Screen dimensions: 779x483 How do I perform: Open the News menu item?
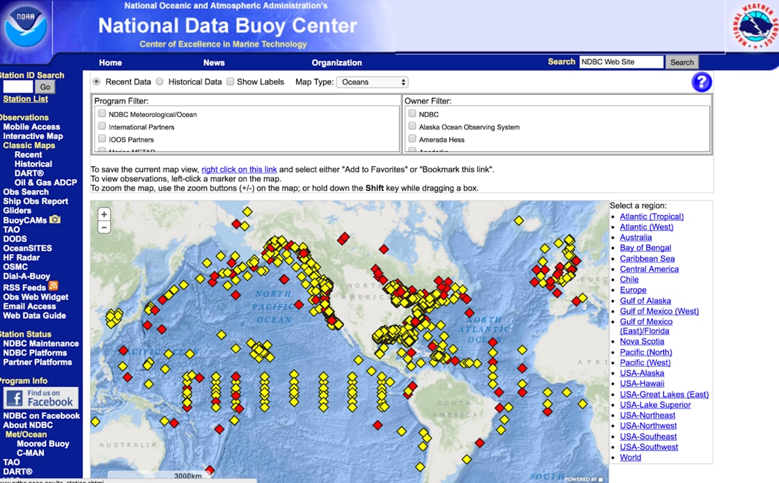[x=214, y=63]
